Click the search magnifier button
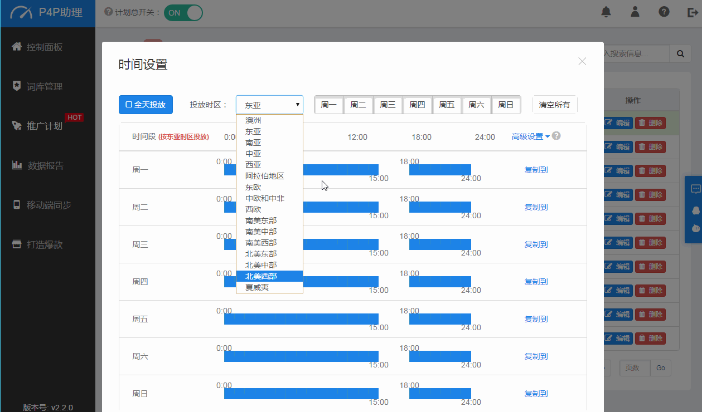This screenshot has height=412, width=702. pos(680,53)
